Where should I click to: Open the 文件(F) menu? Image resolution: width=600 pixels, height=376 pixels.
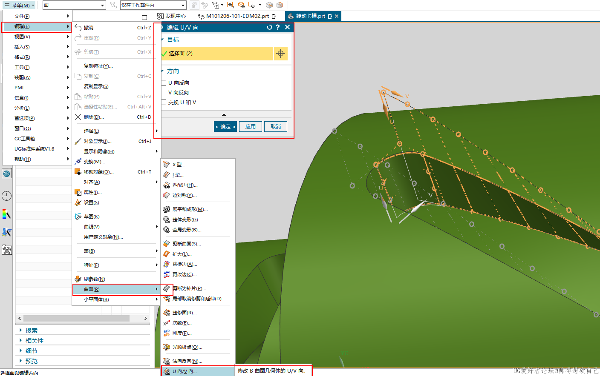37,16
